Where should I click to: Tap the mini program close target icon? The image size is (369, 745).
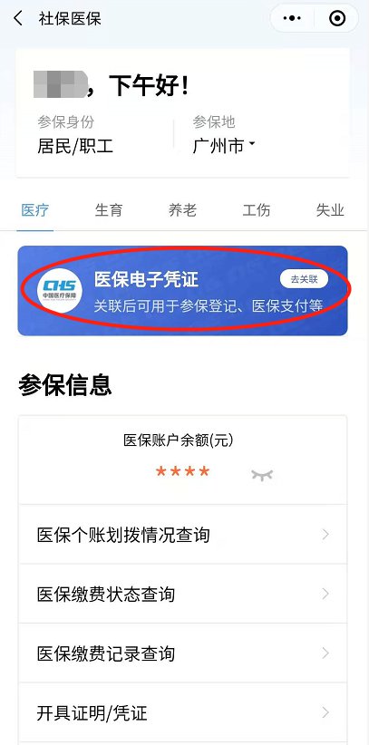[337, 18]
